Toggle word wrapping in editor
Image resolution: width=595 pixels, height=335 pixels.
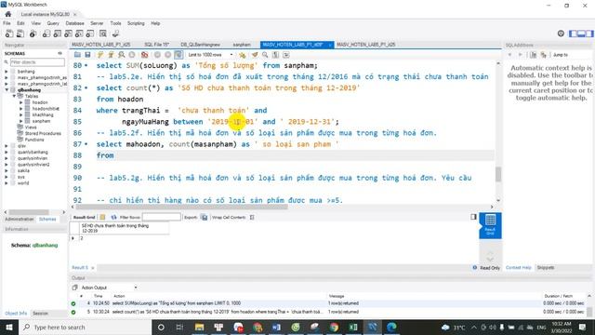286,55
